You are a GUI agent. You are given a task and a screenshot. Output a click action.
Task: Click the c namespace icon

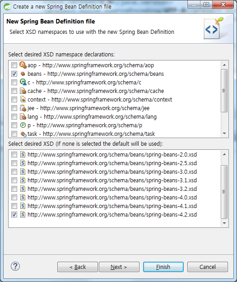[x=23, y=82]
